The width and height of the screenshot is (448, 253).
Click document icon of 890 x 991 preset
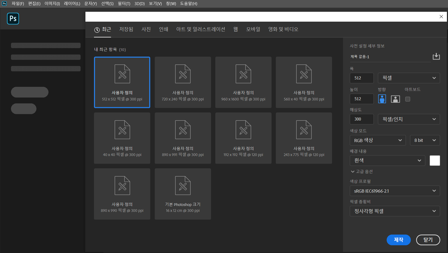click(x=183, y=130)
